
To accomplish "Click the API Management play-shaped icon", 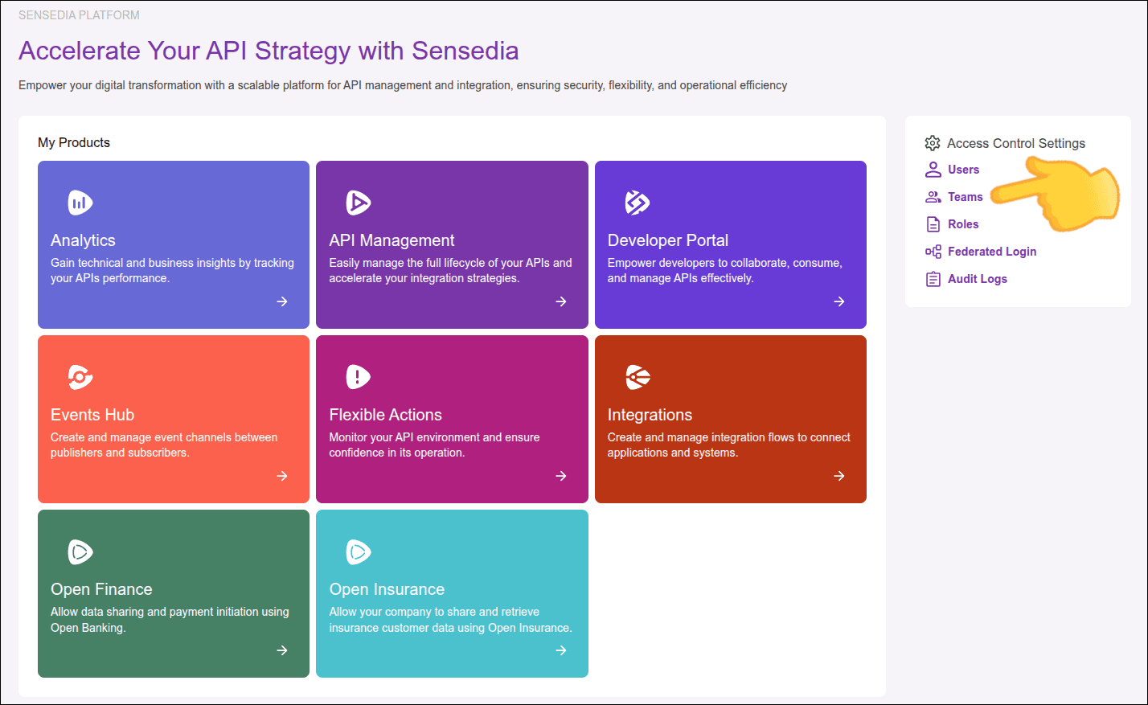I will coord(358,203).
